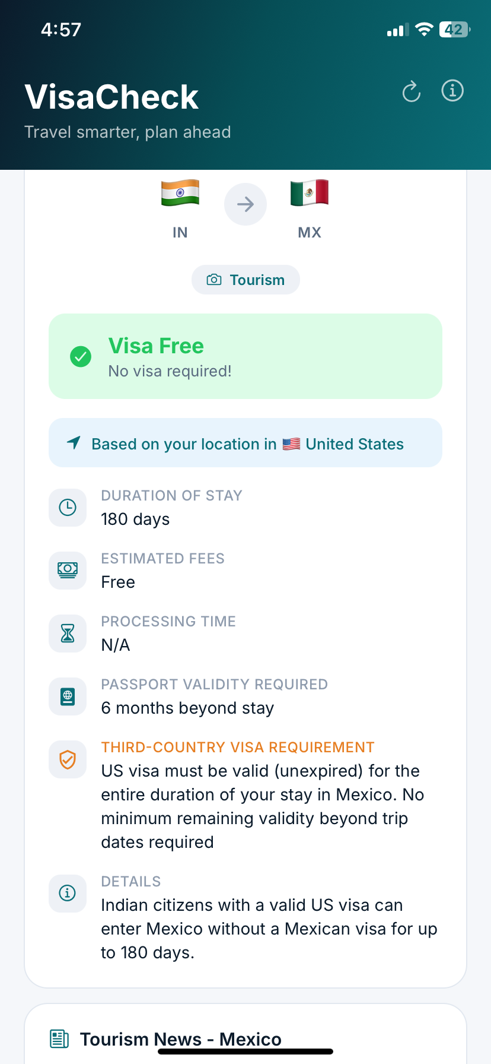Open Tourism News - Mexico section

pyautogui.click(x=181, y=1039)
